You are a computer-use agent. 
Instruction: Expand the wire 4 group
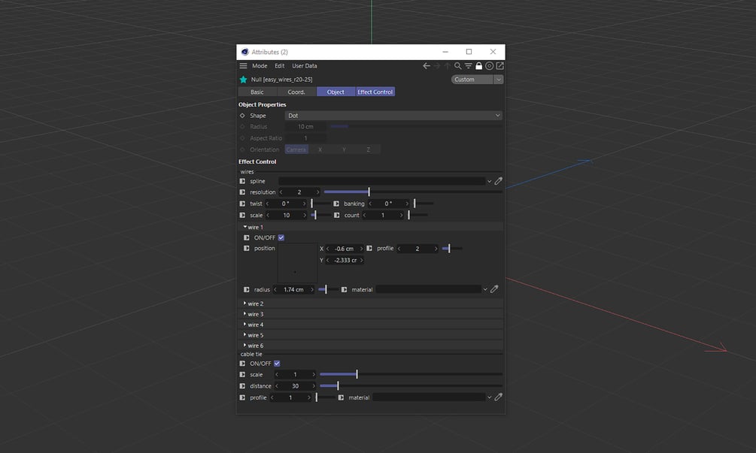245,325
